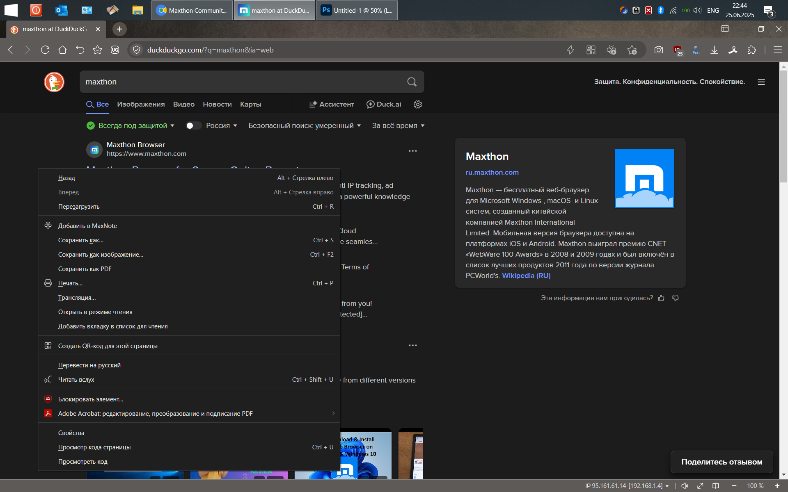The height and width of the screenshot is (492, 788).
Task: Switch to Photoshop Untitled-1 taskbar window
Action: 357,10
